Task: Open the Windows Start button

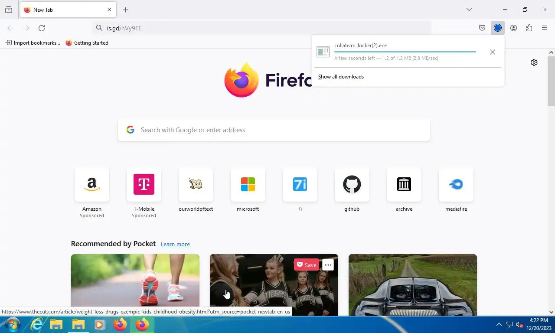Action: click(13, 324)
